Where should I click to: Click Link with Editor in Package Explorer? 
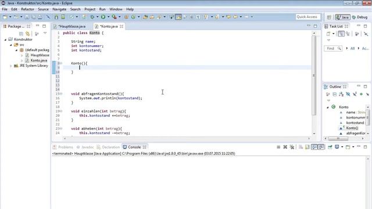[28, 34]
